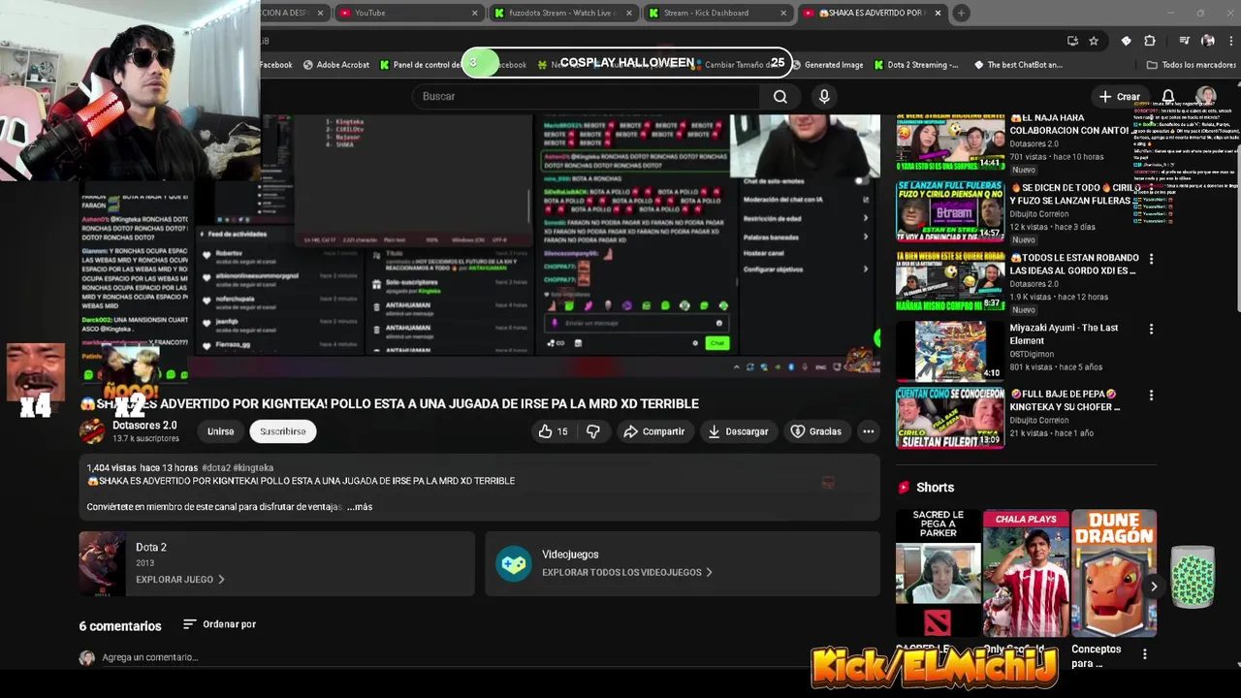The image size is (1241, 698).
Task: Activate voice search microphone icon
Action: click(x=824, y=96)
